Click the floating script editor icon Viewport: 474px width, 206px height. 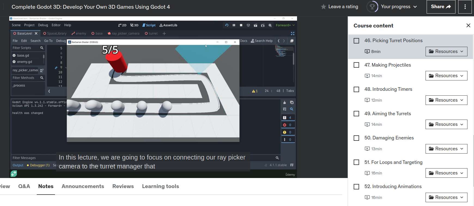292,41
